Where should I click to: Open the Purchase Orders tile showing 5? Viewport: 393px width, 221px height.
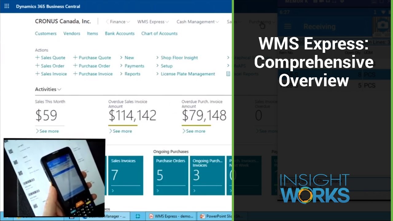(171, 175)
